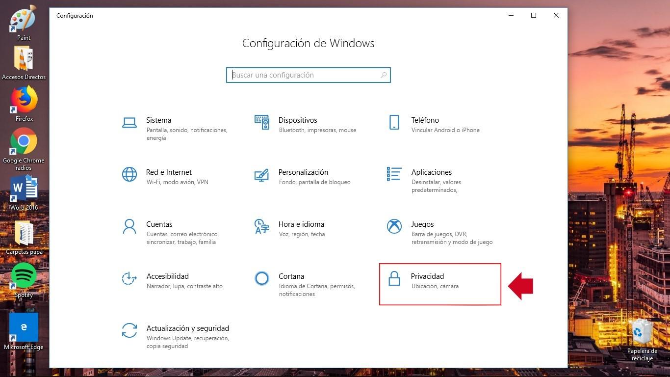Open Cortana settings
The image size is (670, 377).
[x=291, y=276]
